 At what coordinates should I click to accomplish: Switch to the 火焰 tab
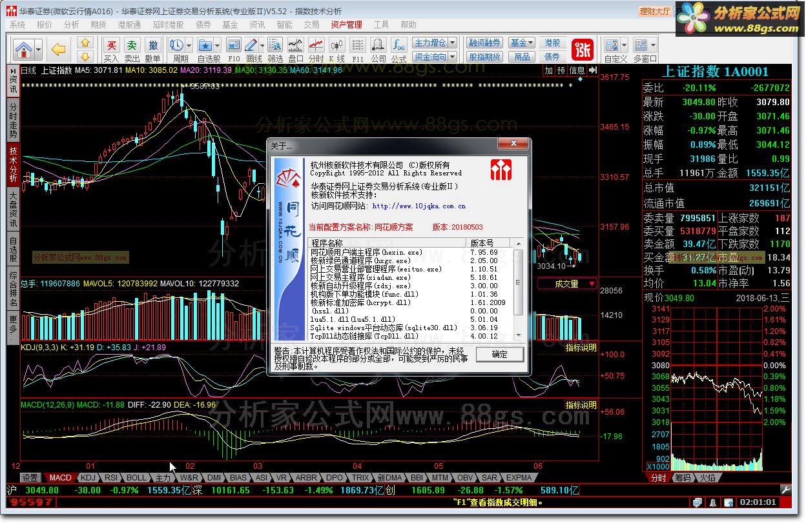coord(707,478)
